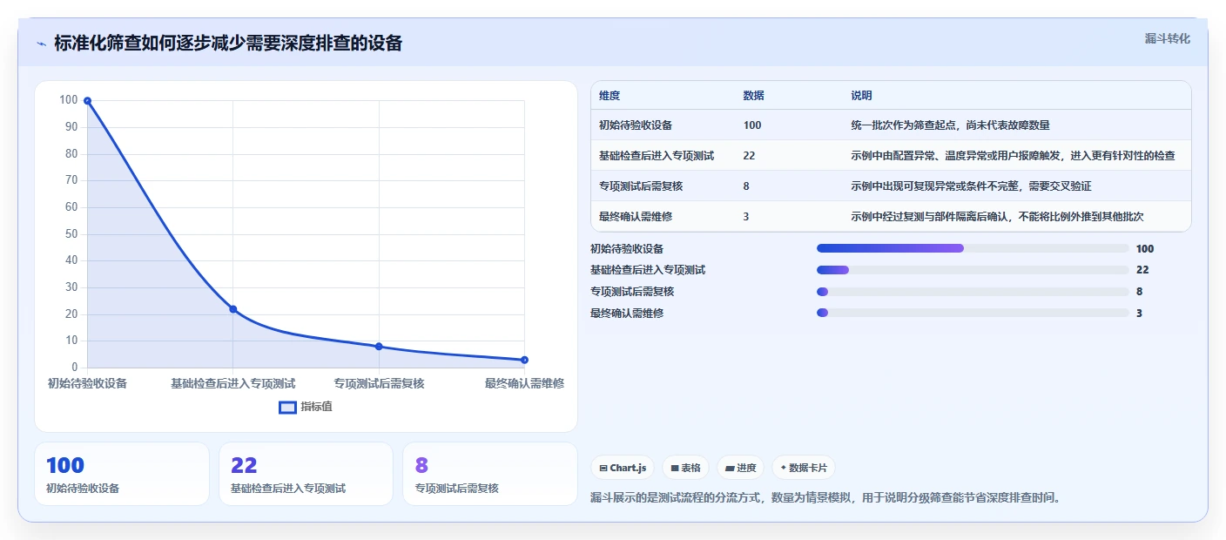
Task: Click the progress list label 初始待验收设备
Action: coord(627,248)
